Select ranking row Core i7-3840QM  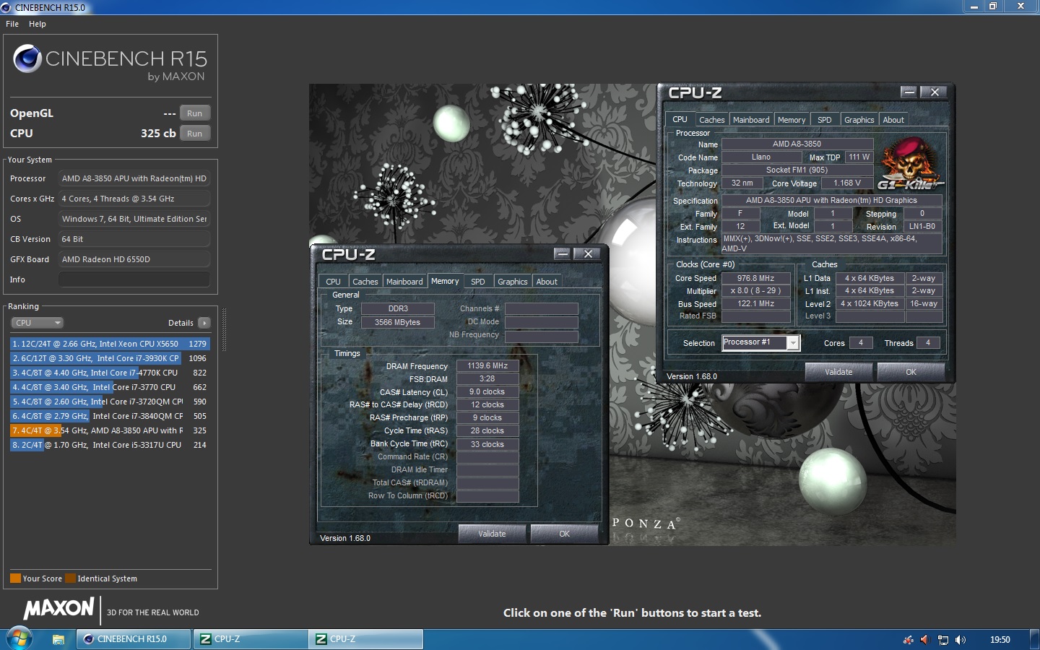coord(109,416)
